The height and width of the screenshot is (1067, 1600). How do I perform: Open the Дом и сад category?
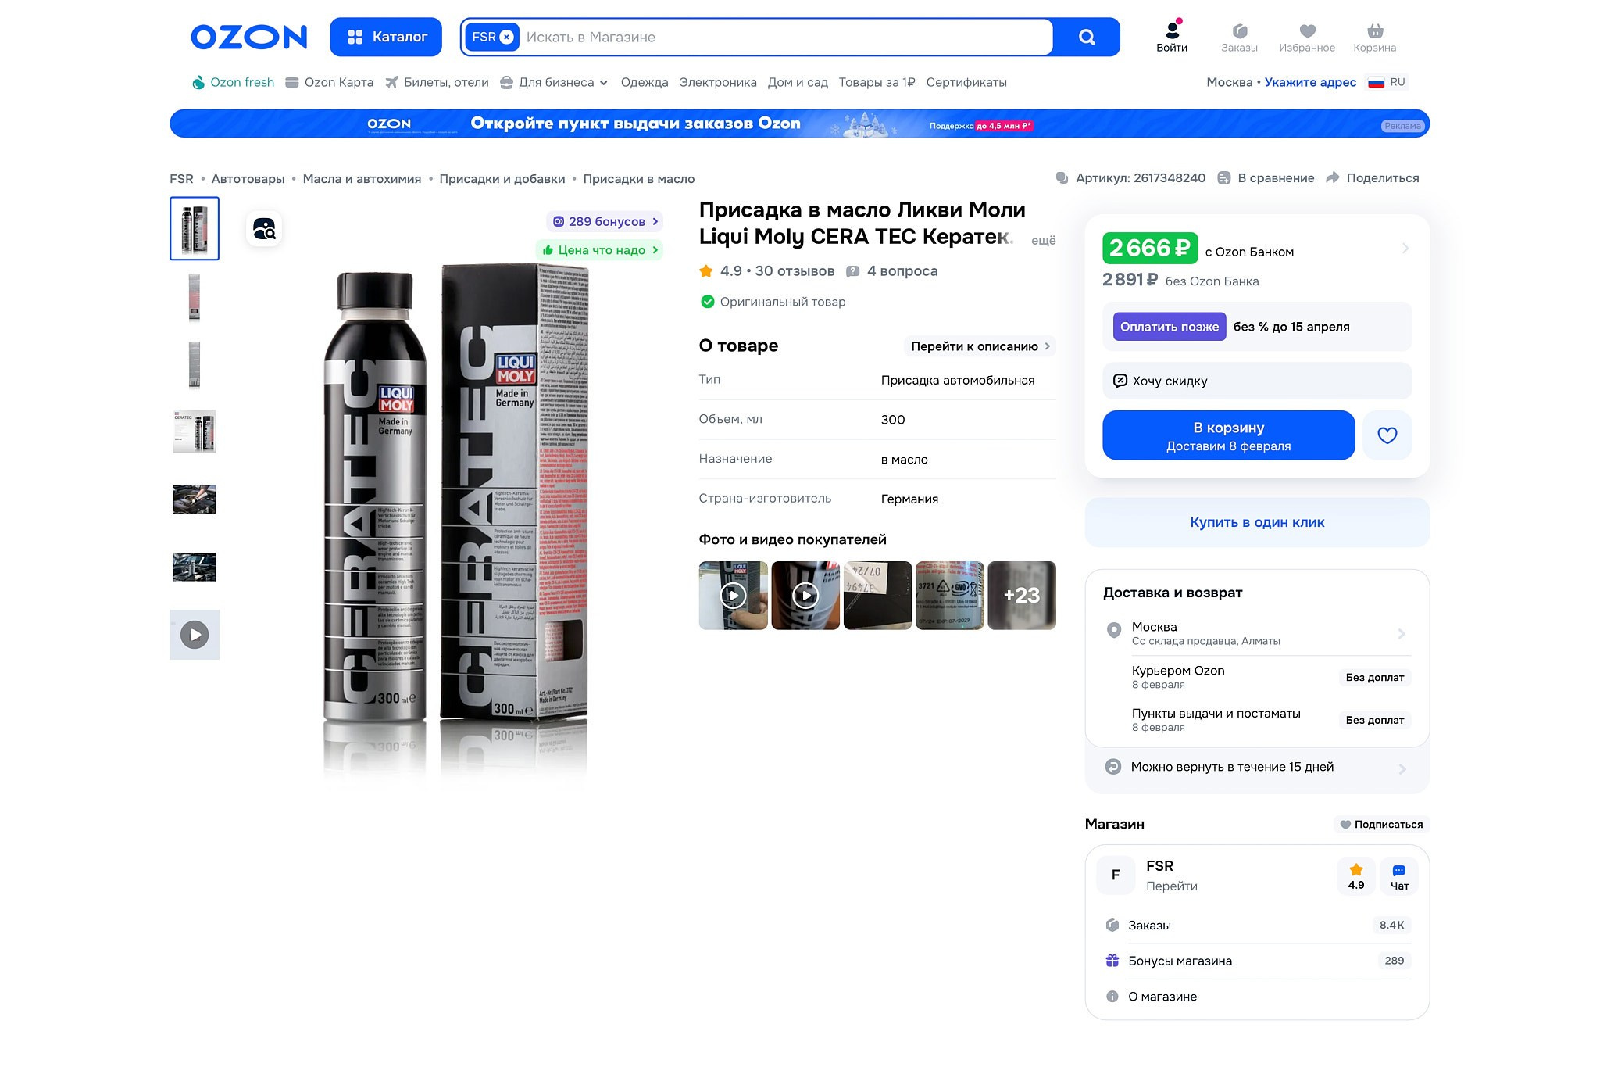pos(798,82)
